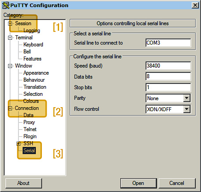
Task: Click the Speed (baud) 38400 field
Action: [168, 66]
